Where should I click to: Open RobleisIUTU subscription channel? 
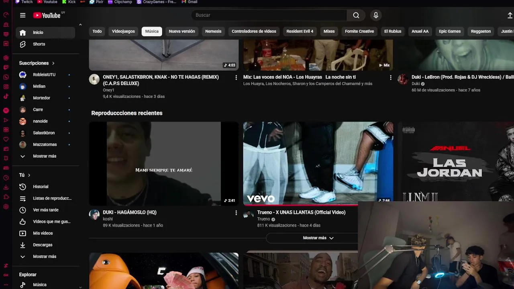click(x=45, y=75)
